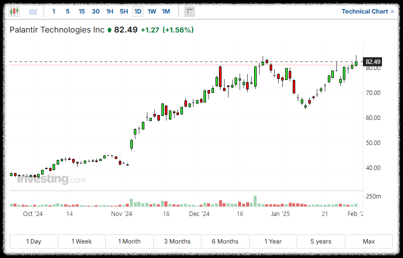Click the 16 date axis label
Image resolution: width=403 pixels, height=258 pixels.
point(240,214)
